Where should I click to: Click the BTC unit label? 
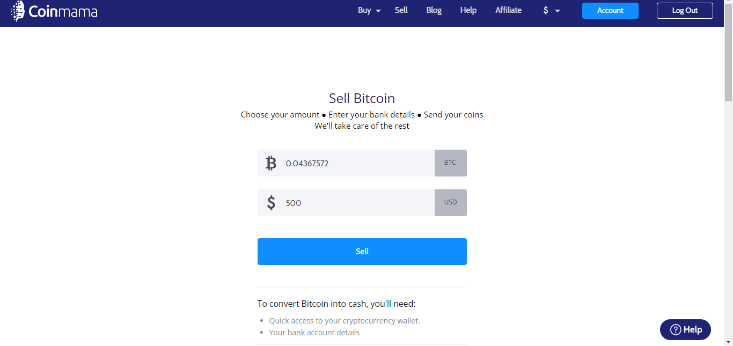[x=450, y=163]
